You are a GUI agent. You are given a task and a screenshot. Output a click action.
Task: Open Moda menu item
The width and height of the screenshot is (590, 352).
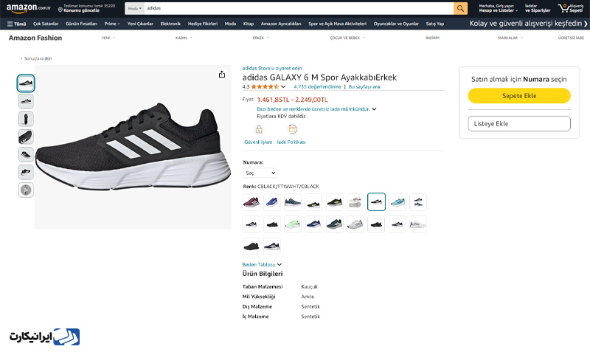click(x=230, y=24)
